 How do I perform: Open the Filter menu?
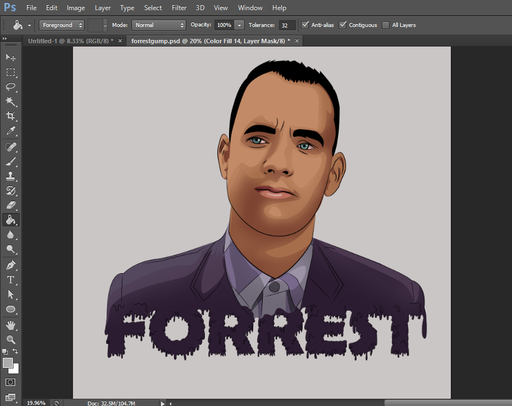179,8
